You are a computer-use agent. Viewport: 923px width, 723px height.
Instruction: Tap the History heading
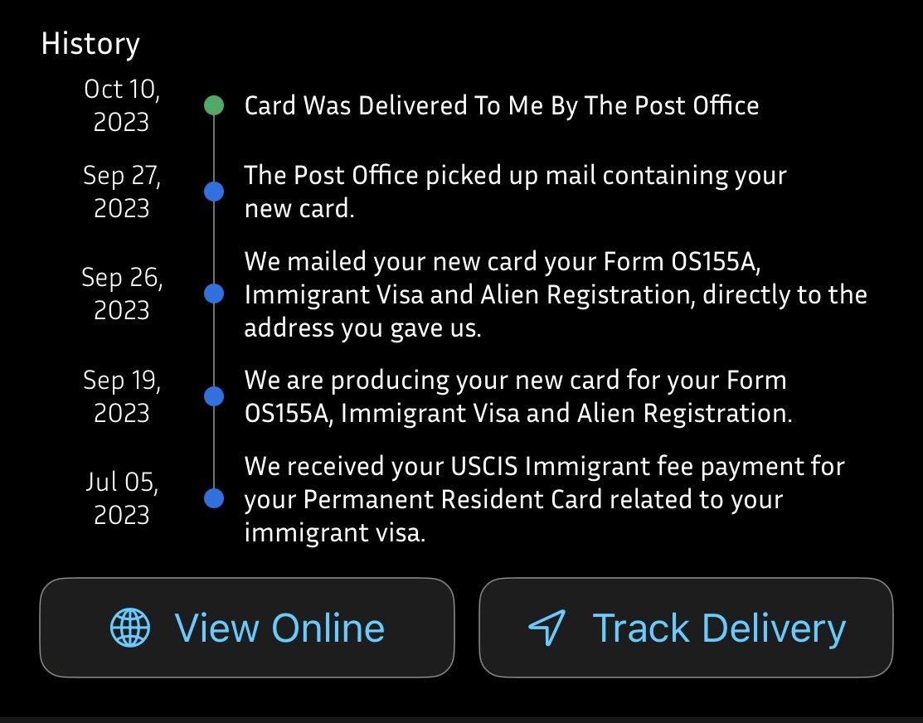click(x=90, y=44)
